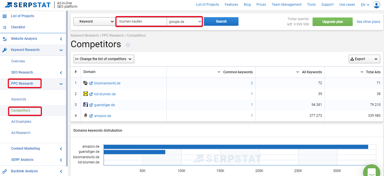Open Change the list of competitors dropdown
This screenshot has height=176, width=384.
coord(104,59)
